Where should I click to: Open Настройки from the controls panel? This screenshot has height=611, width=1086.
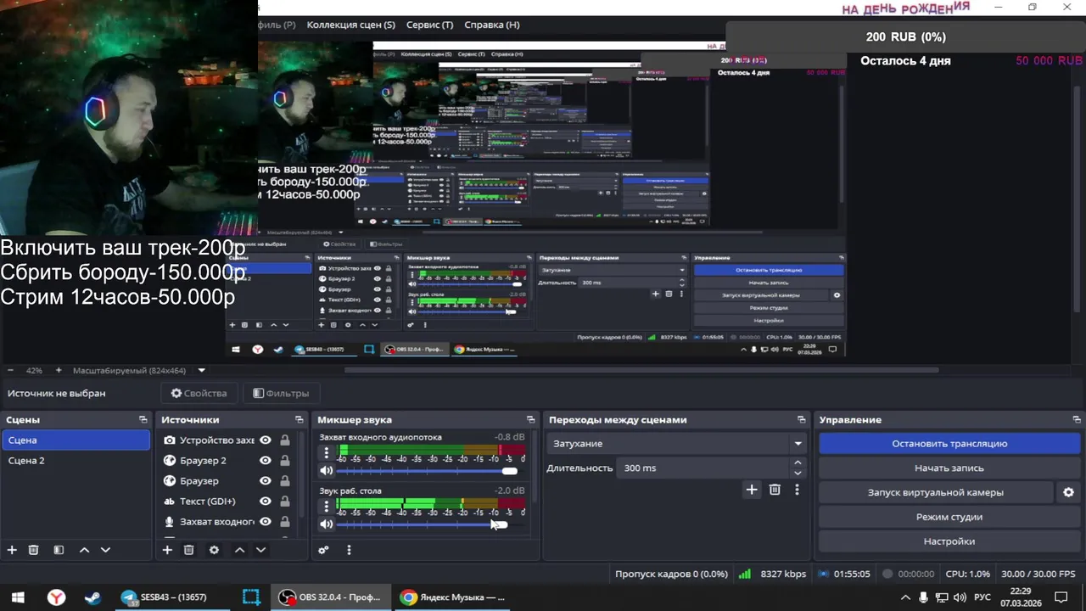pos(949,541)
